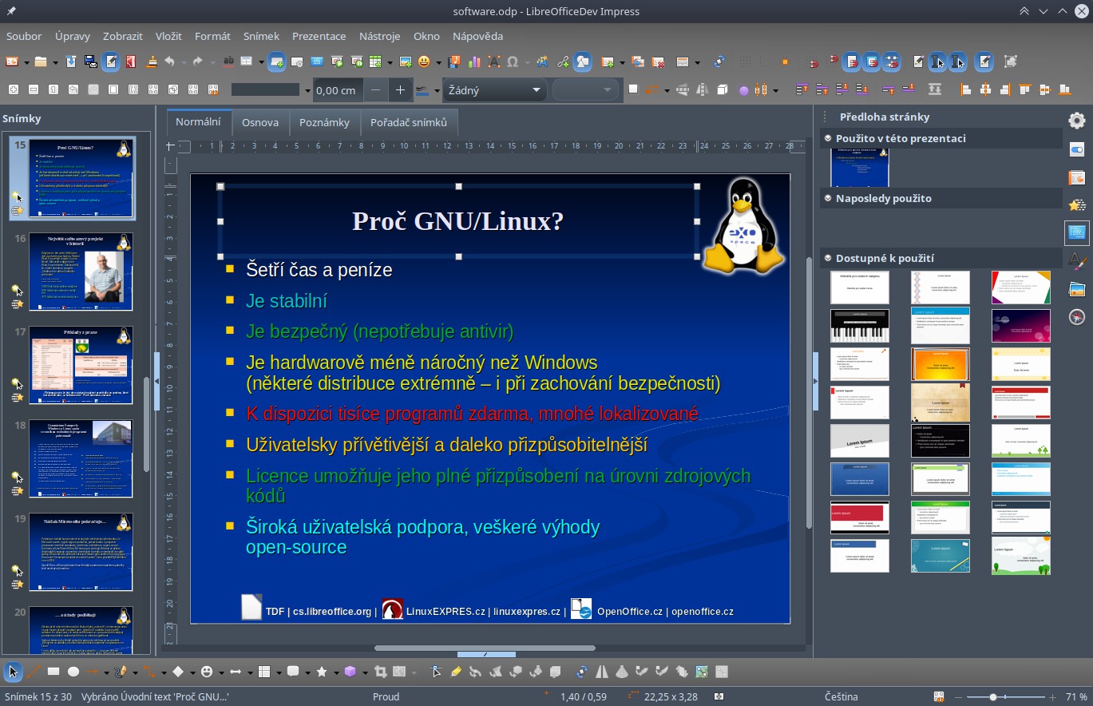The width and height of the screenshot is (1093, 706).
Task: Open sidebar Gallery icon
Action: point(1077,289)
